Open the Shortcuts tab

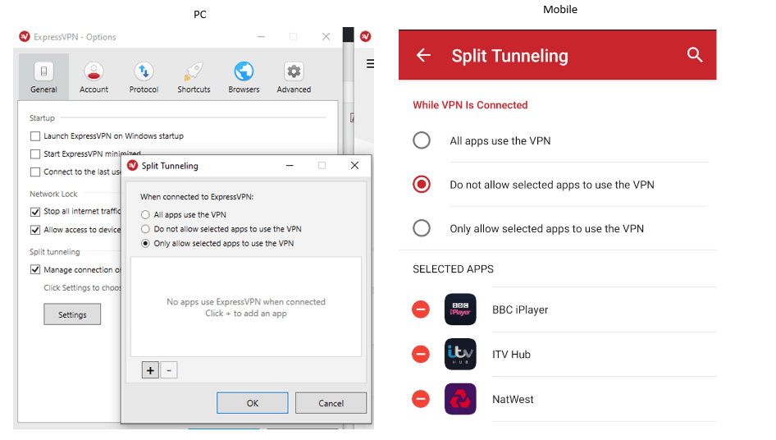194,77
